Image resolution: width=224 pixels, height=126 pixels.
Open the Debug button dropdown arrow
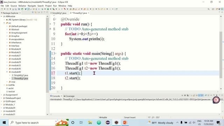[45, 9]
